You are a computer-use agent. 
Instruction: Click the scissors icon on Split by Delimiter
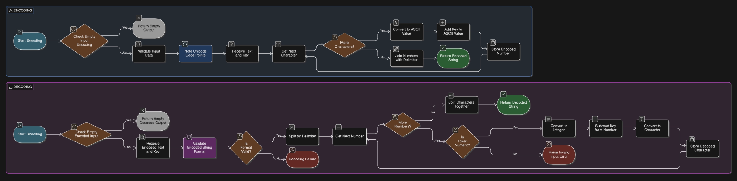pos(292,127)
